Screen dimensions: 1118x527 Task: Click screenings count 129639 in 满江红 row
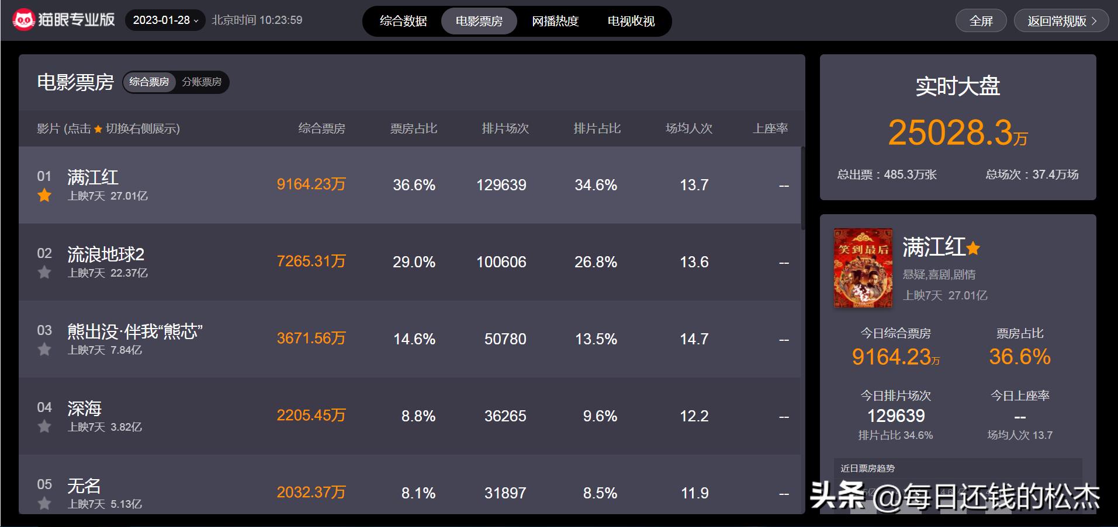click(x=501, y=185)
